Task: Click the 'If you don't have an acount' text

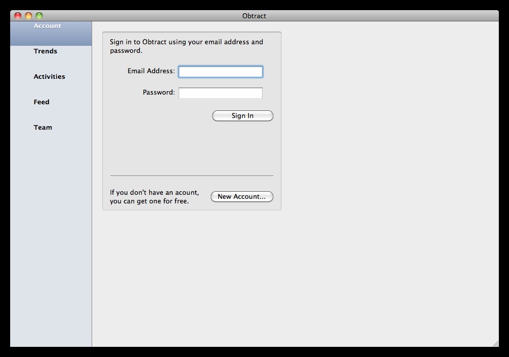Action: pos(154,197)
